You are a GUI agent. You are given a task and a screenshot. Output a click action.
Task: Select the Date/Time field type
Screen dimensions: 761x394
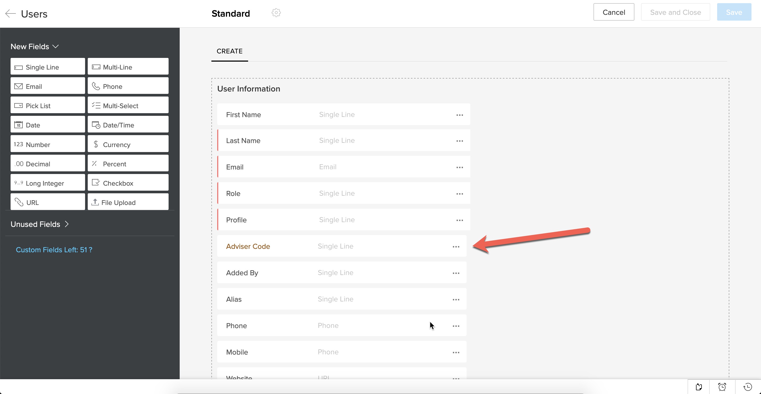point(128,125)
